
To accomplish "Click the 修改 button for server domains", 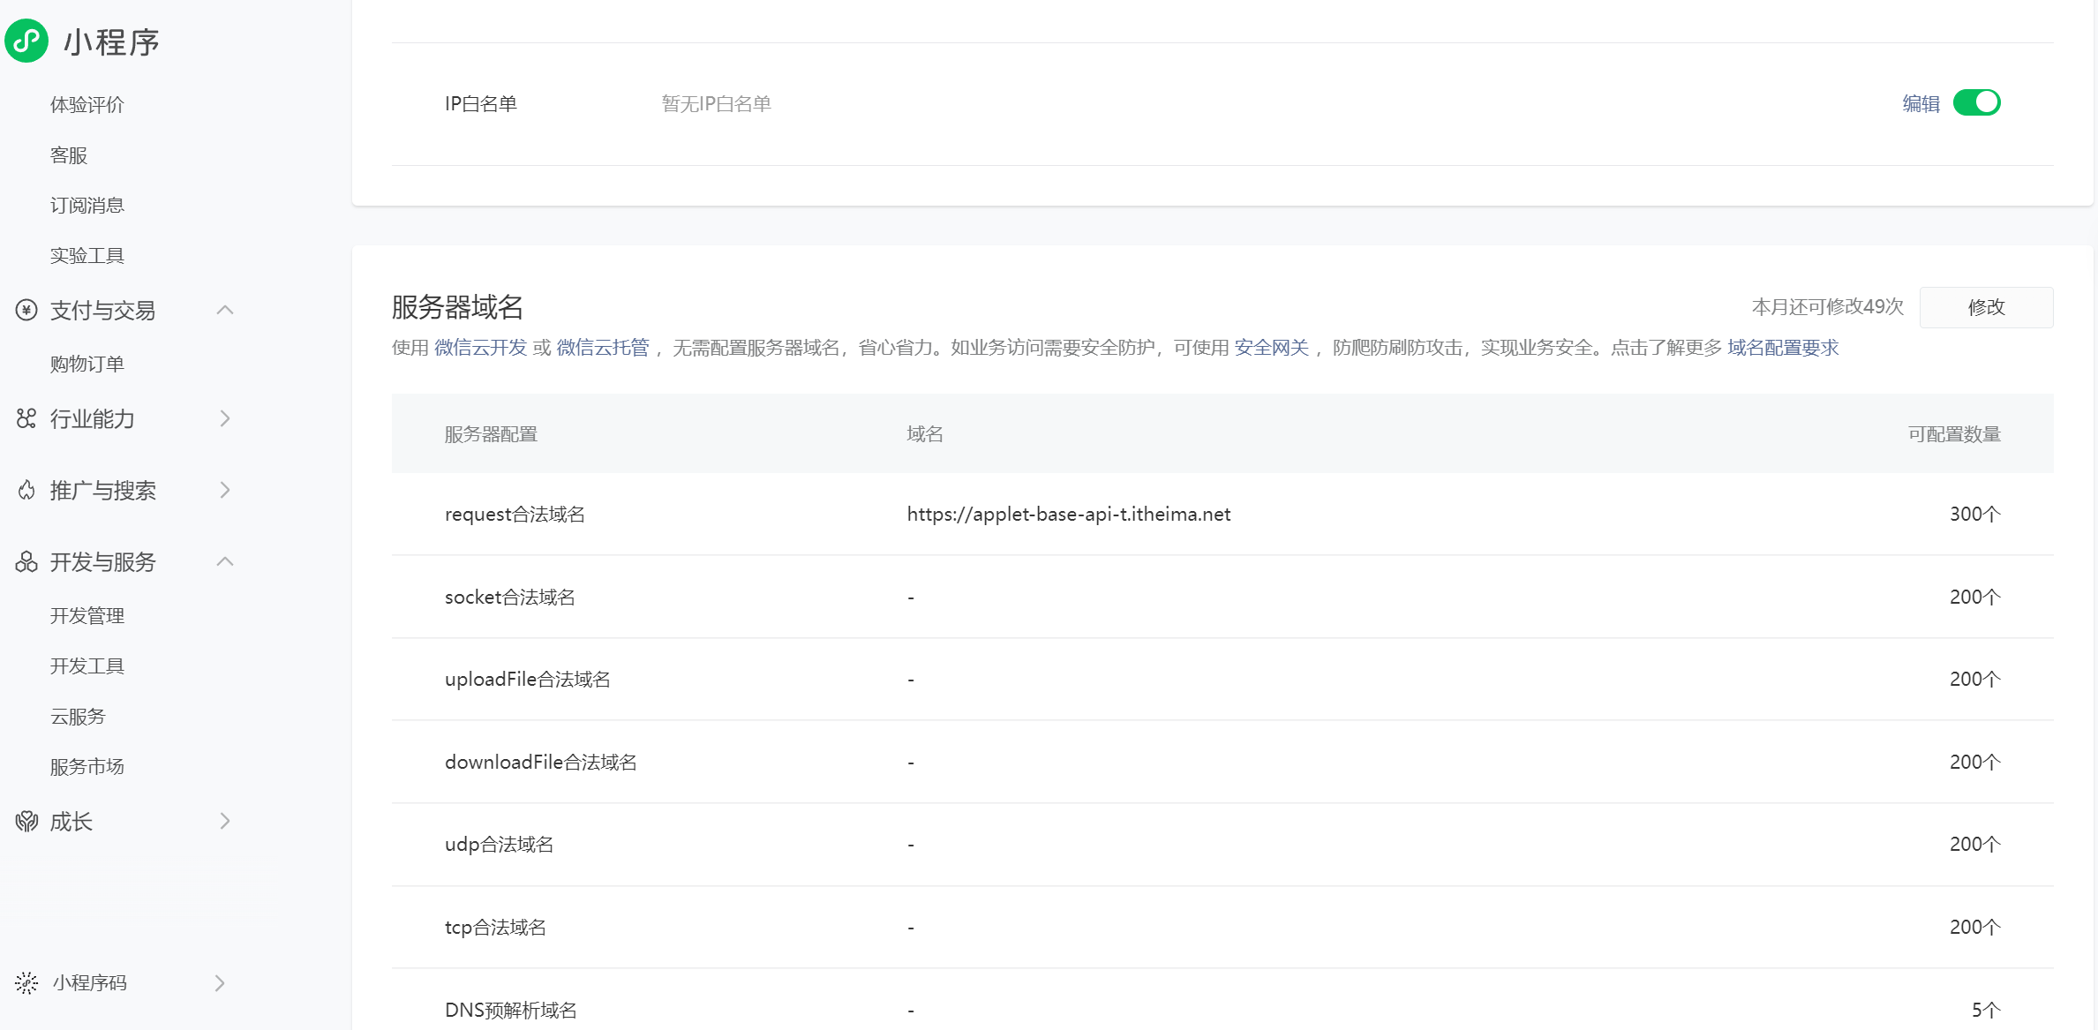I will point(1986,307).
